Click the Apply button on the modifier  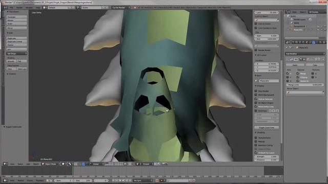pyautogui.click(x=295, y=65)
